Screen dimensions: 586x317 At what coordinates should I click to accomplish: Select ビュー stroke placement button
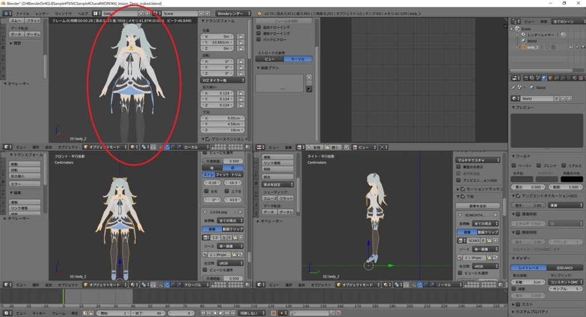tap(270, 59)
